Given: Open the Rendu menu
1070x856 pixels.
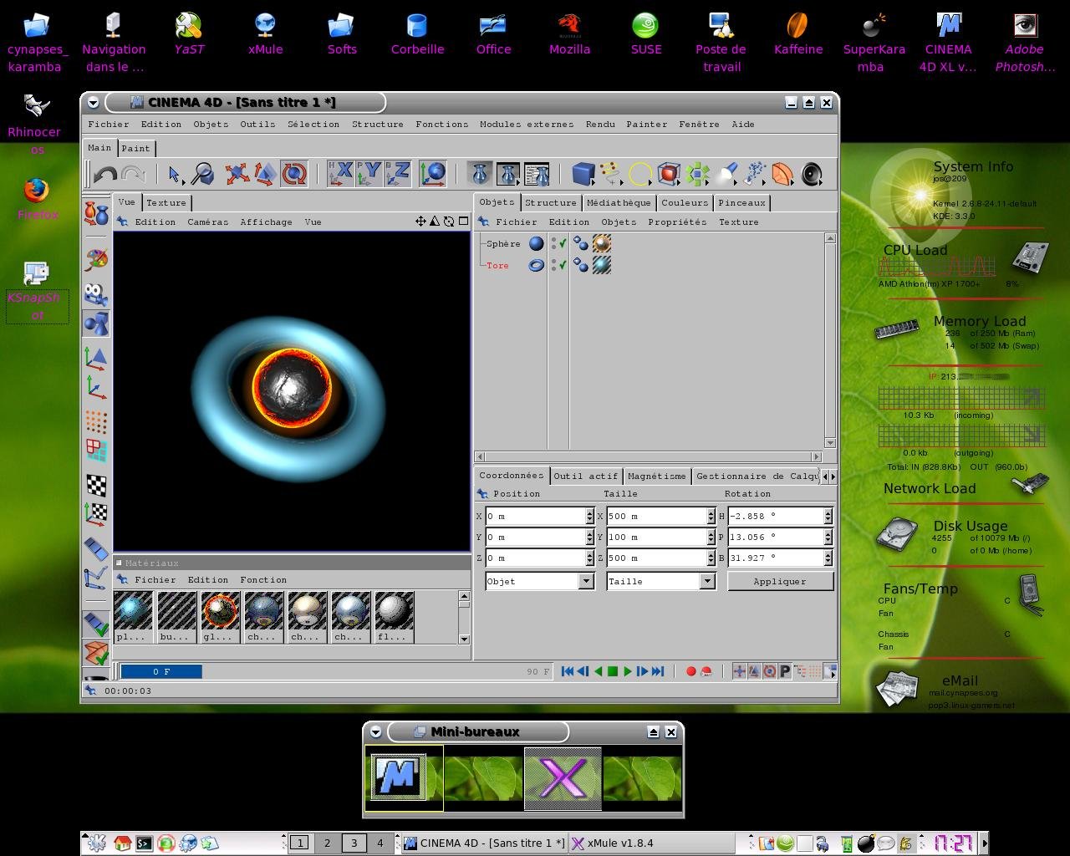Looking at the screenshot, I should [x=600, y=124].
